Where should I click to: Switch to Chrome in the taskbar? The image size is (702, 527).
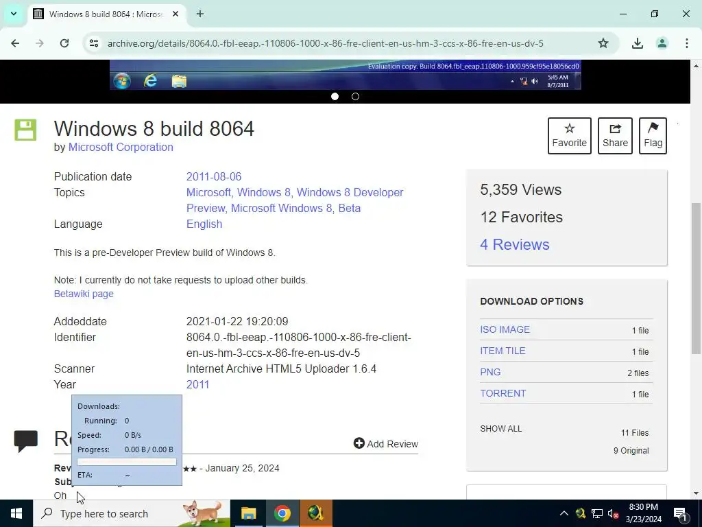click(282, 513)
